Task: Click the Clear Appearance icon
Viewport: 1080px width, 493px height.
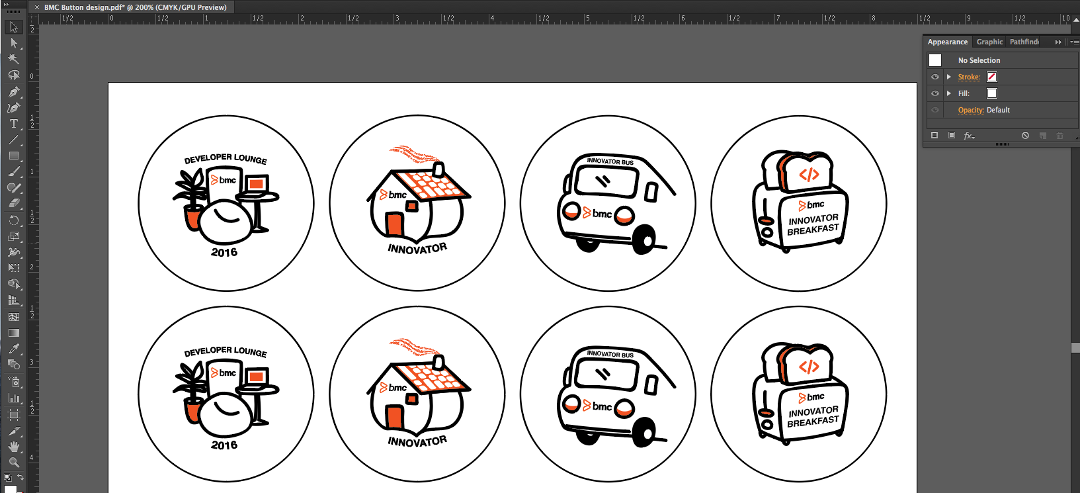Action: coord(1025,135)
